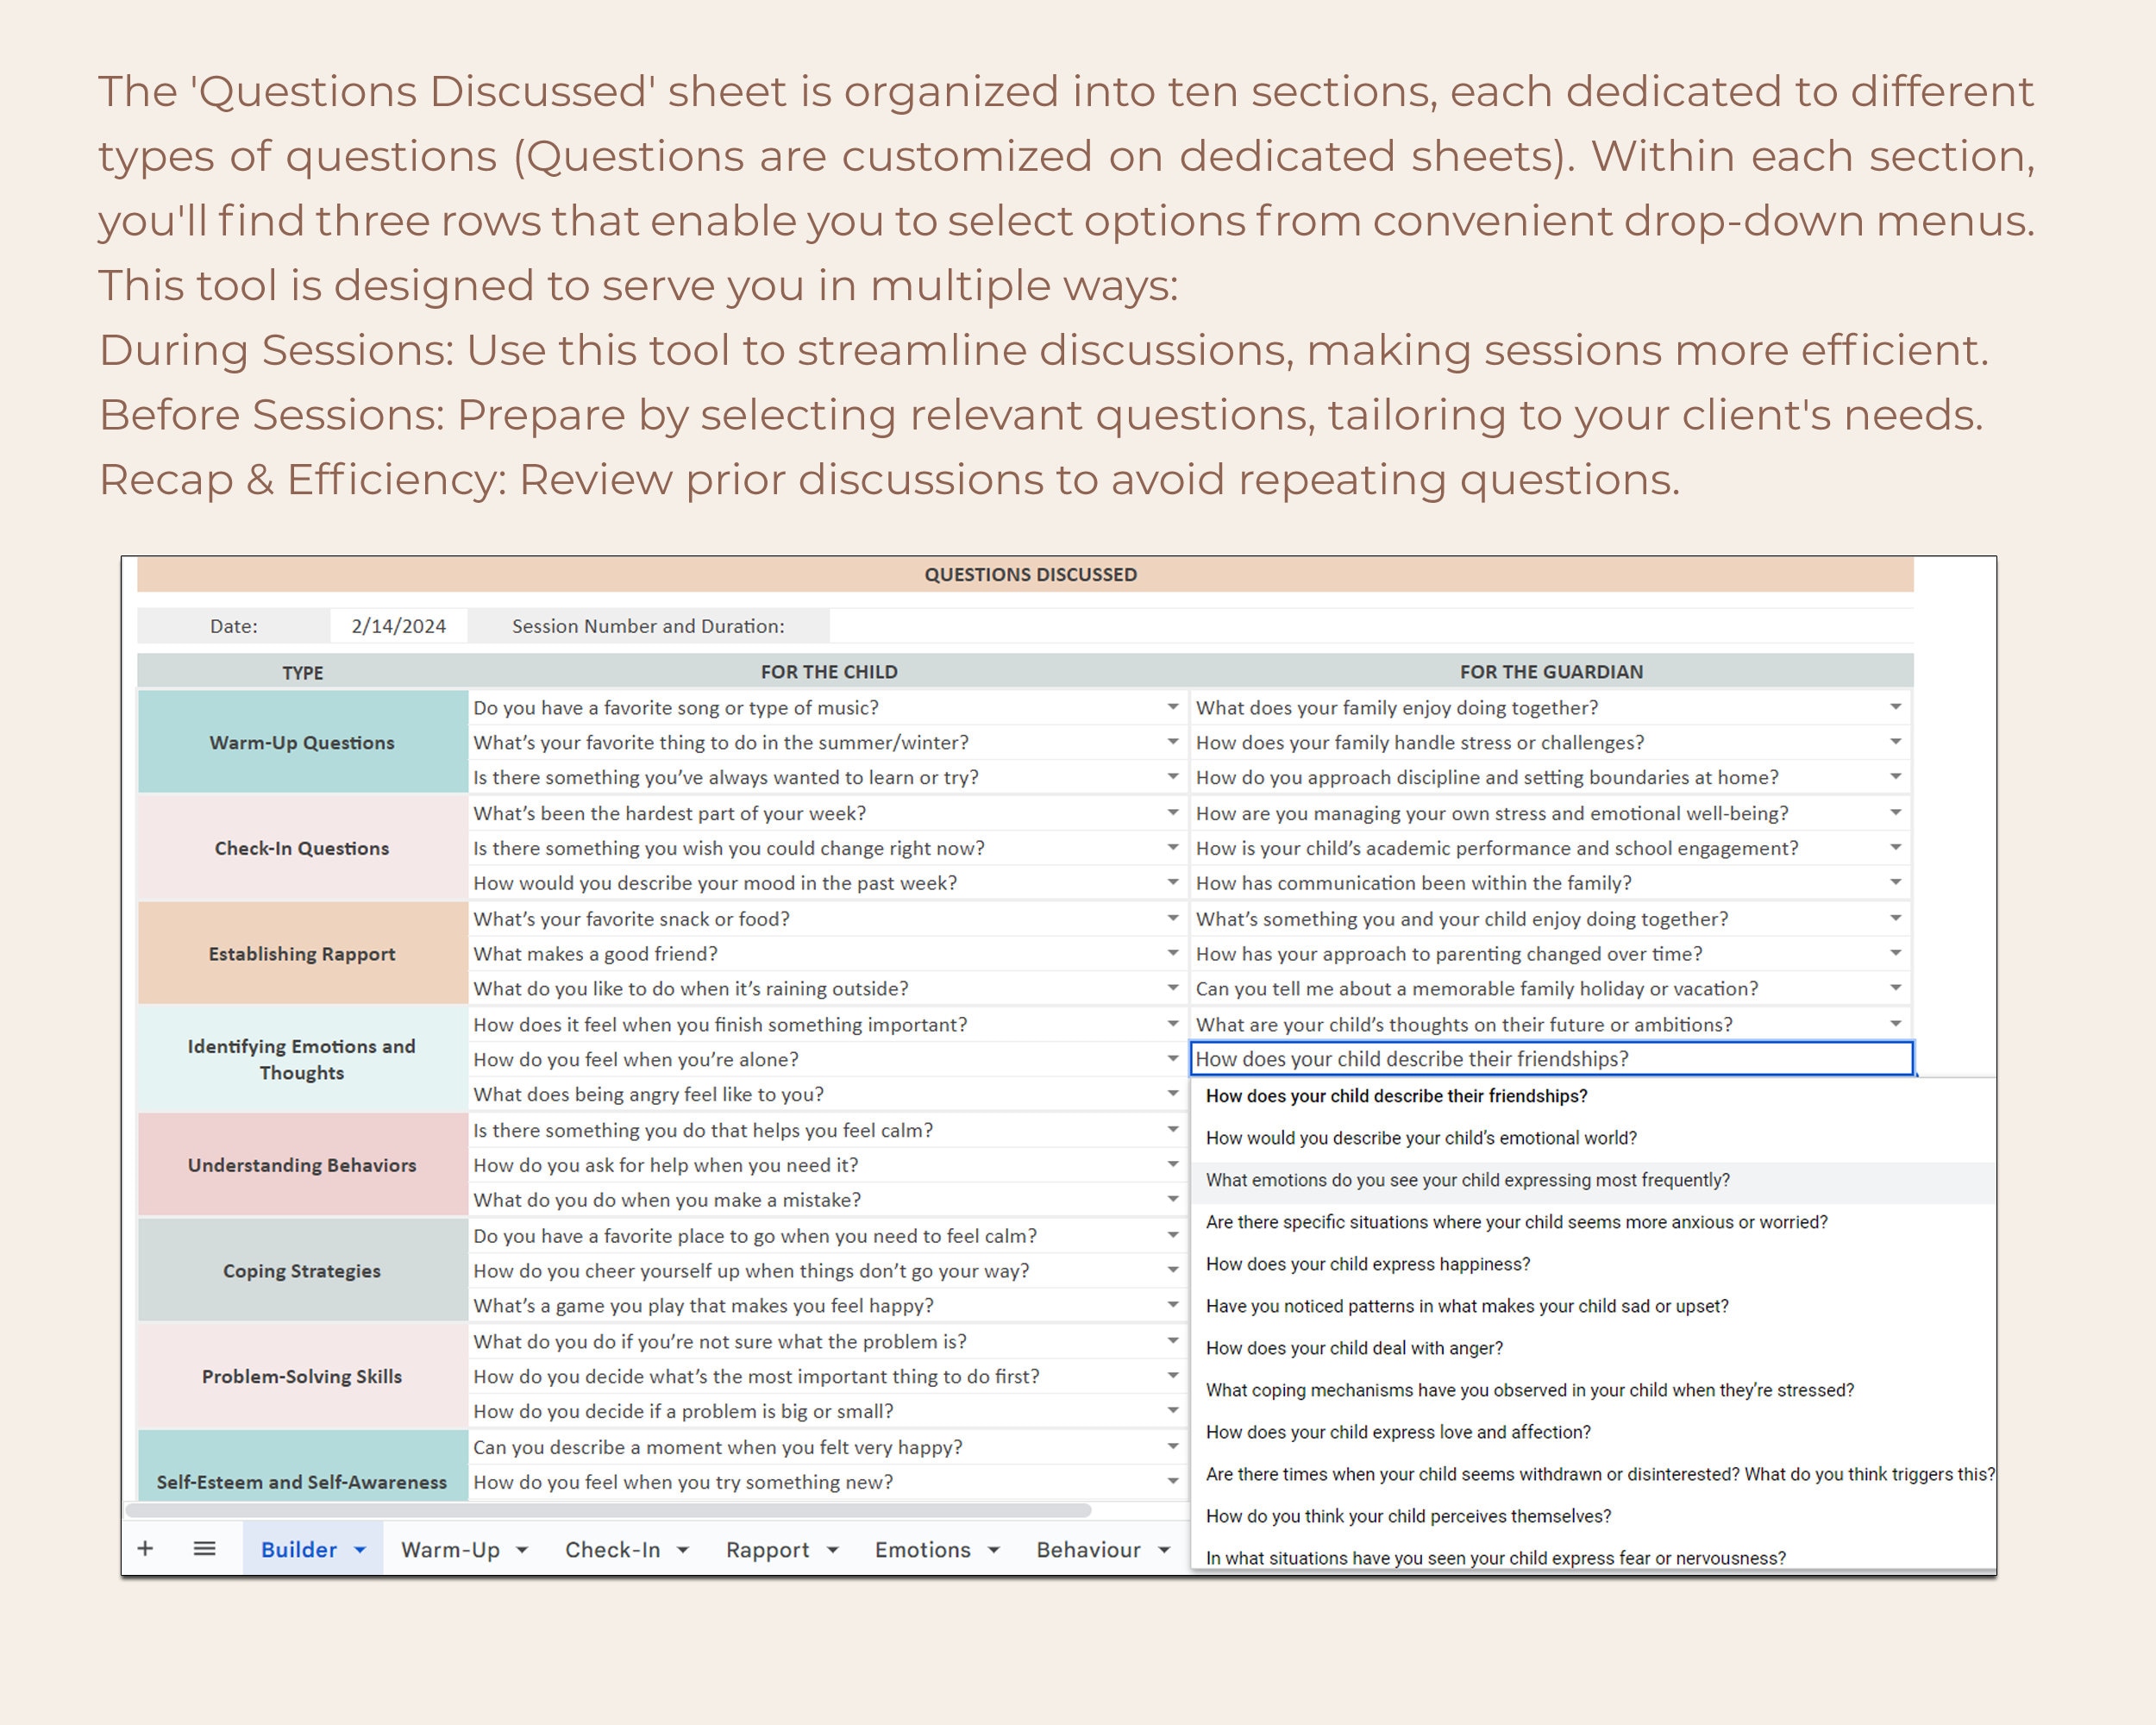
Task: Expand dropdown for family communication question
Action: pos(1895,882)
